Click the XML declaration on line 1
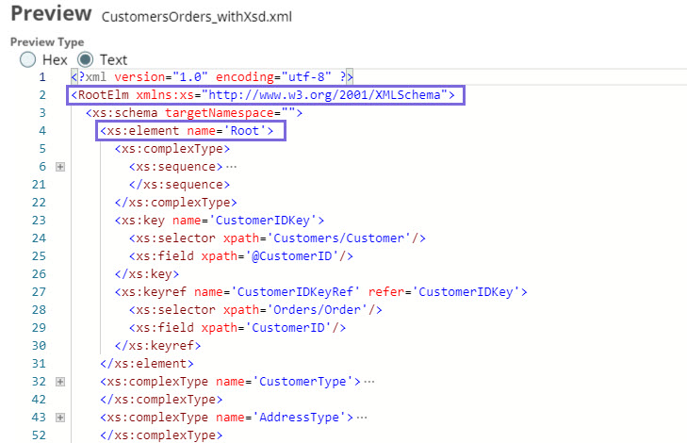This screenshot has height=443, width=687. point(212,77)
